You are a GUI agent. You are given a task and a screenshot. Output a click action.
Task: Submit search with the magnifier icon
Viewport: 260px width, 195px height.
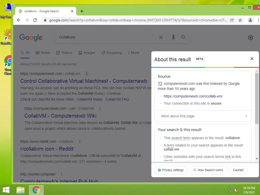(x=183, y=37)
